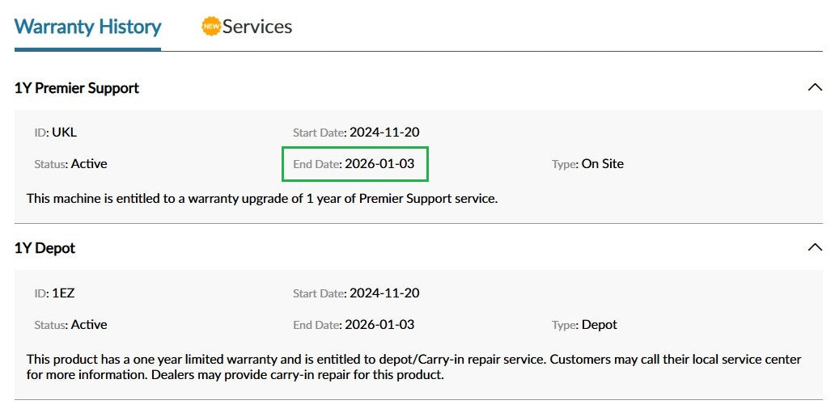Click the Premier Support entitlement description text
835x413 pixels.
coord(262,199)
